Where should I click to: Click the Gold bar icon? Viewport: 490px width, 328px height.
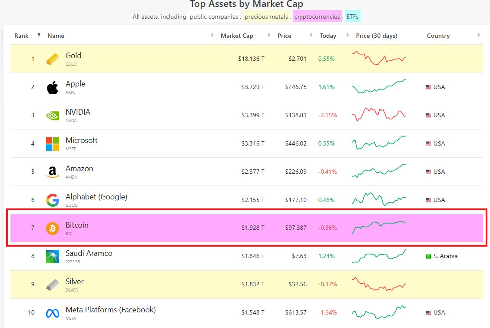[x=52, y=59]
